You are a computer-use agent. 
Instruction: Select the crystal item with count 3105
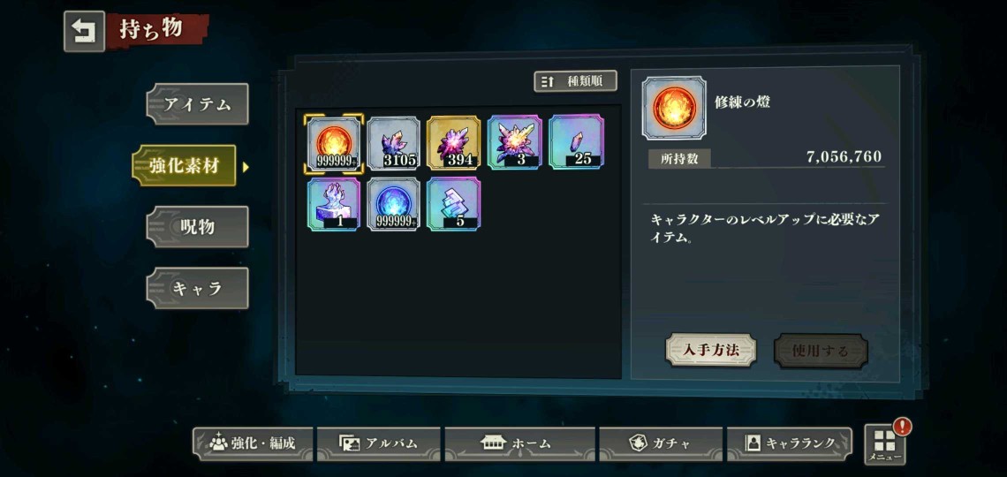point(394,143)
